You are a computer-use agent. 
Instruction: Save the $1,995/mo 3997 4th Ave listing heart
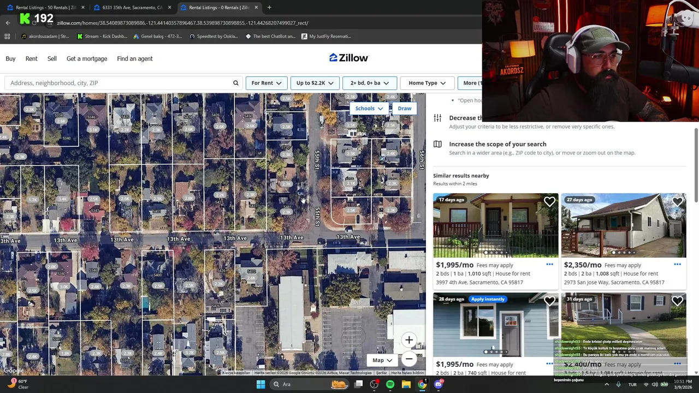point(549,202)
